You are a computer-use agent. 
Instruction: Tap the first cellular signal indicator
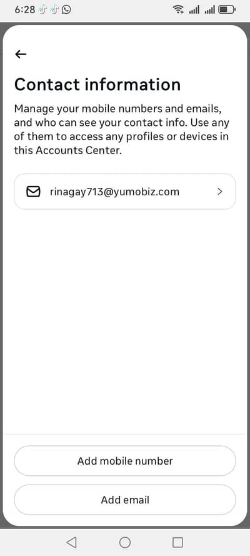(x=194, y=9)
